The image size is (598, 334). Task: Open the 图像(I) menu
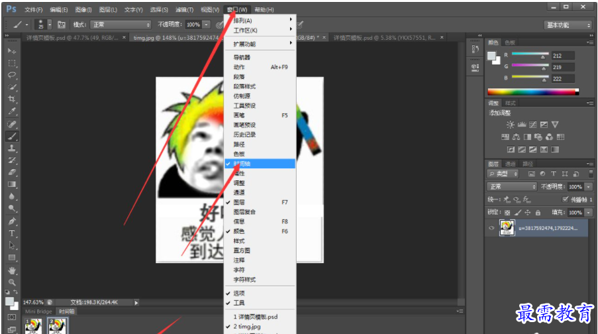pos(83,9)
